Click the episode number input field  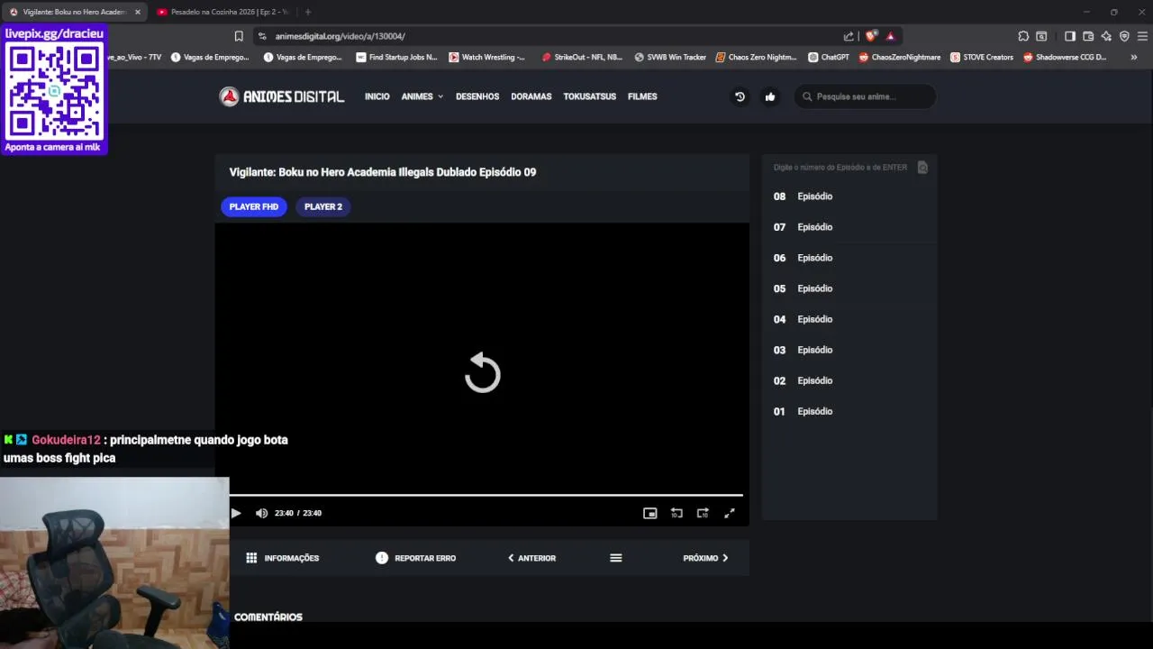tap(840, 167)
